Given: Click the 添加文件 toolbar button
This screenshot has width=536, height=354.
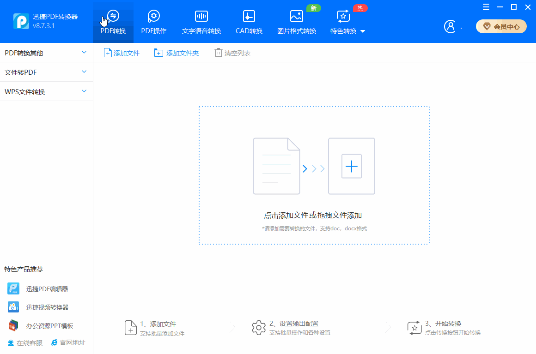Looking at the screenshot, I should point(121,53).
